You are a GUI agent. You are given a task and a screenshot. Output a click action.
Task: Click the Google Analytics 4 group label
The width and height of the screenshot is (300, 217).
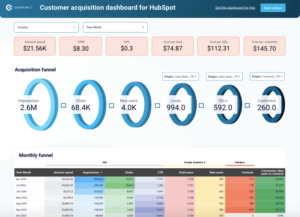(x=195, y=162)
